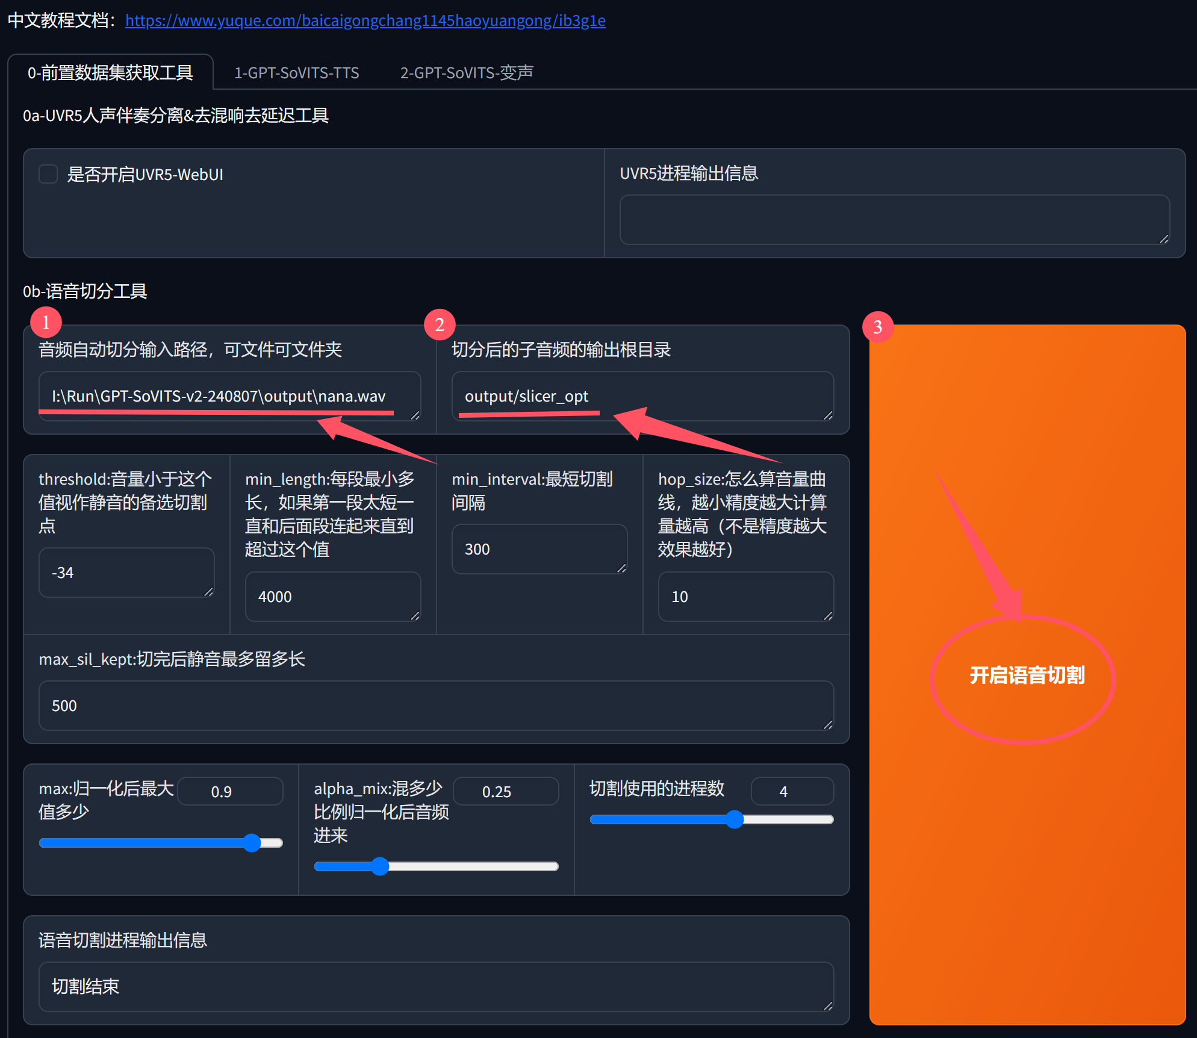
Task: Click the min_length field showing 4000
Action: tap(332, 597)
